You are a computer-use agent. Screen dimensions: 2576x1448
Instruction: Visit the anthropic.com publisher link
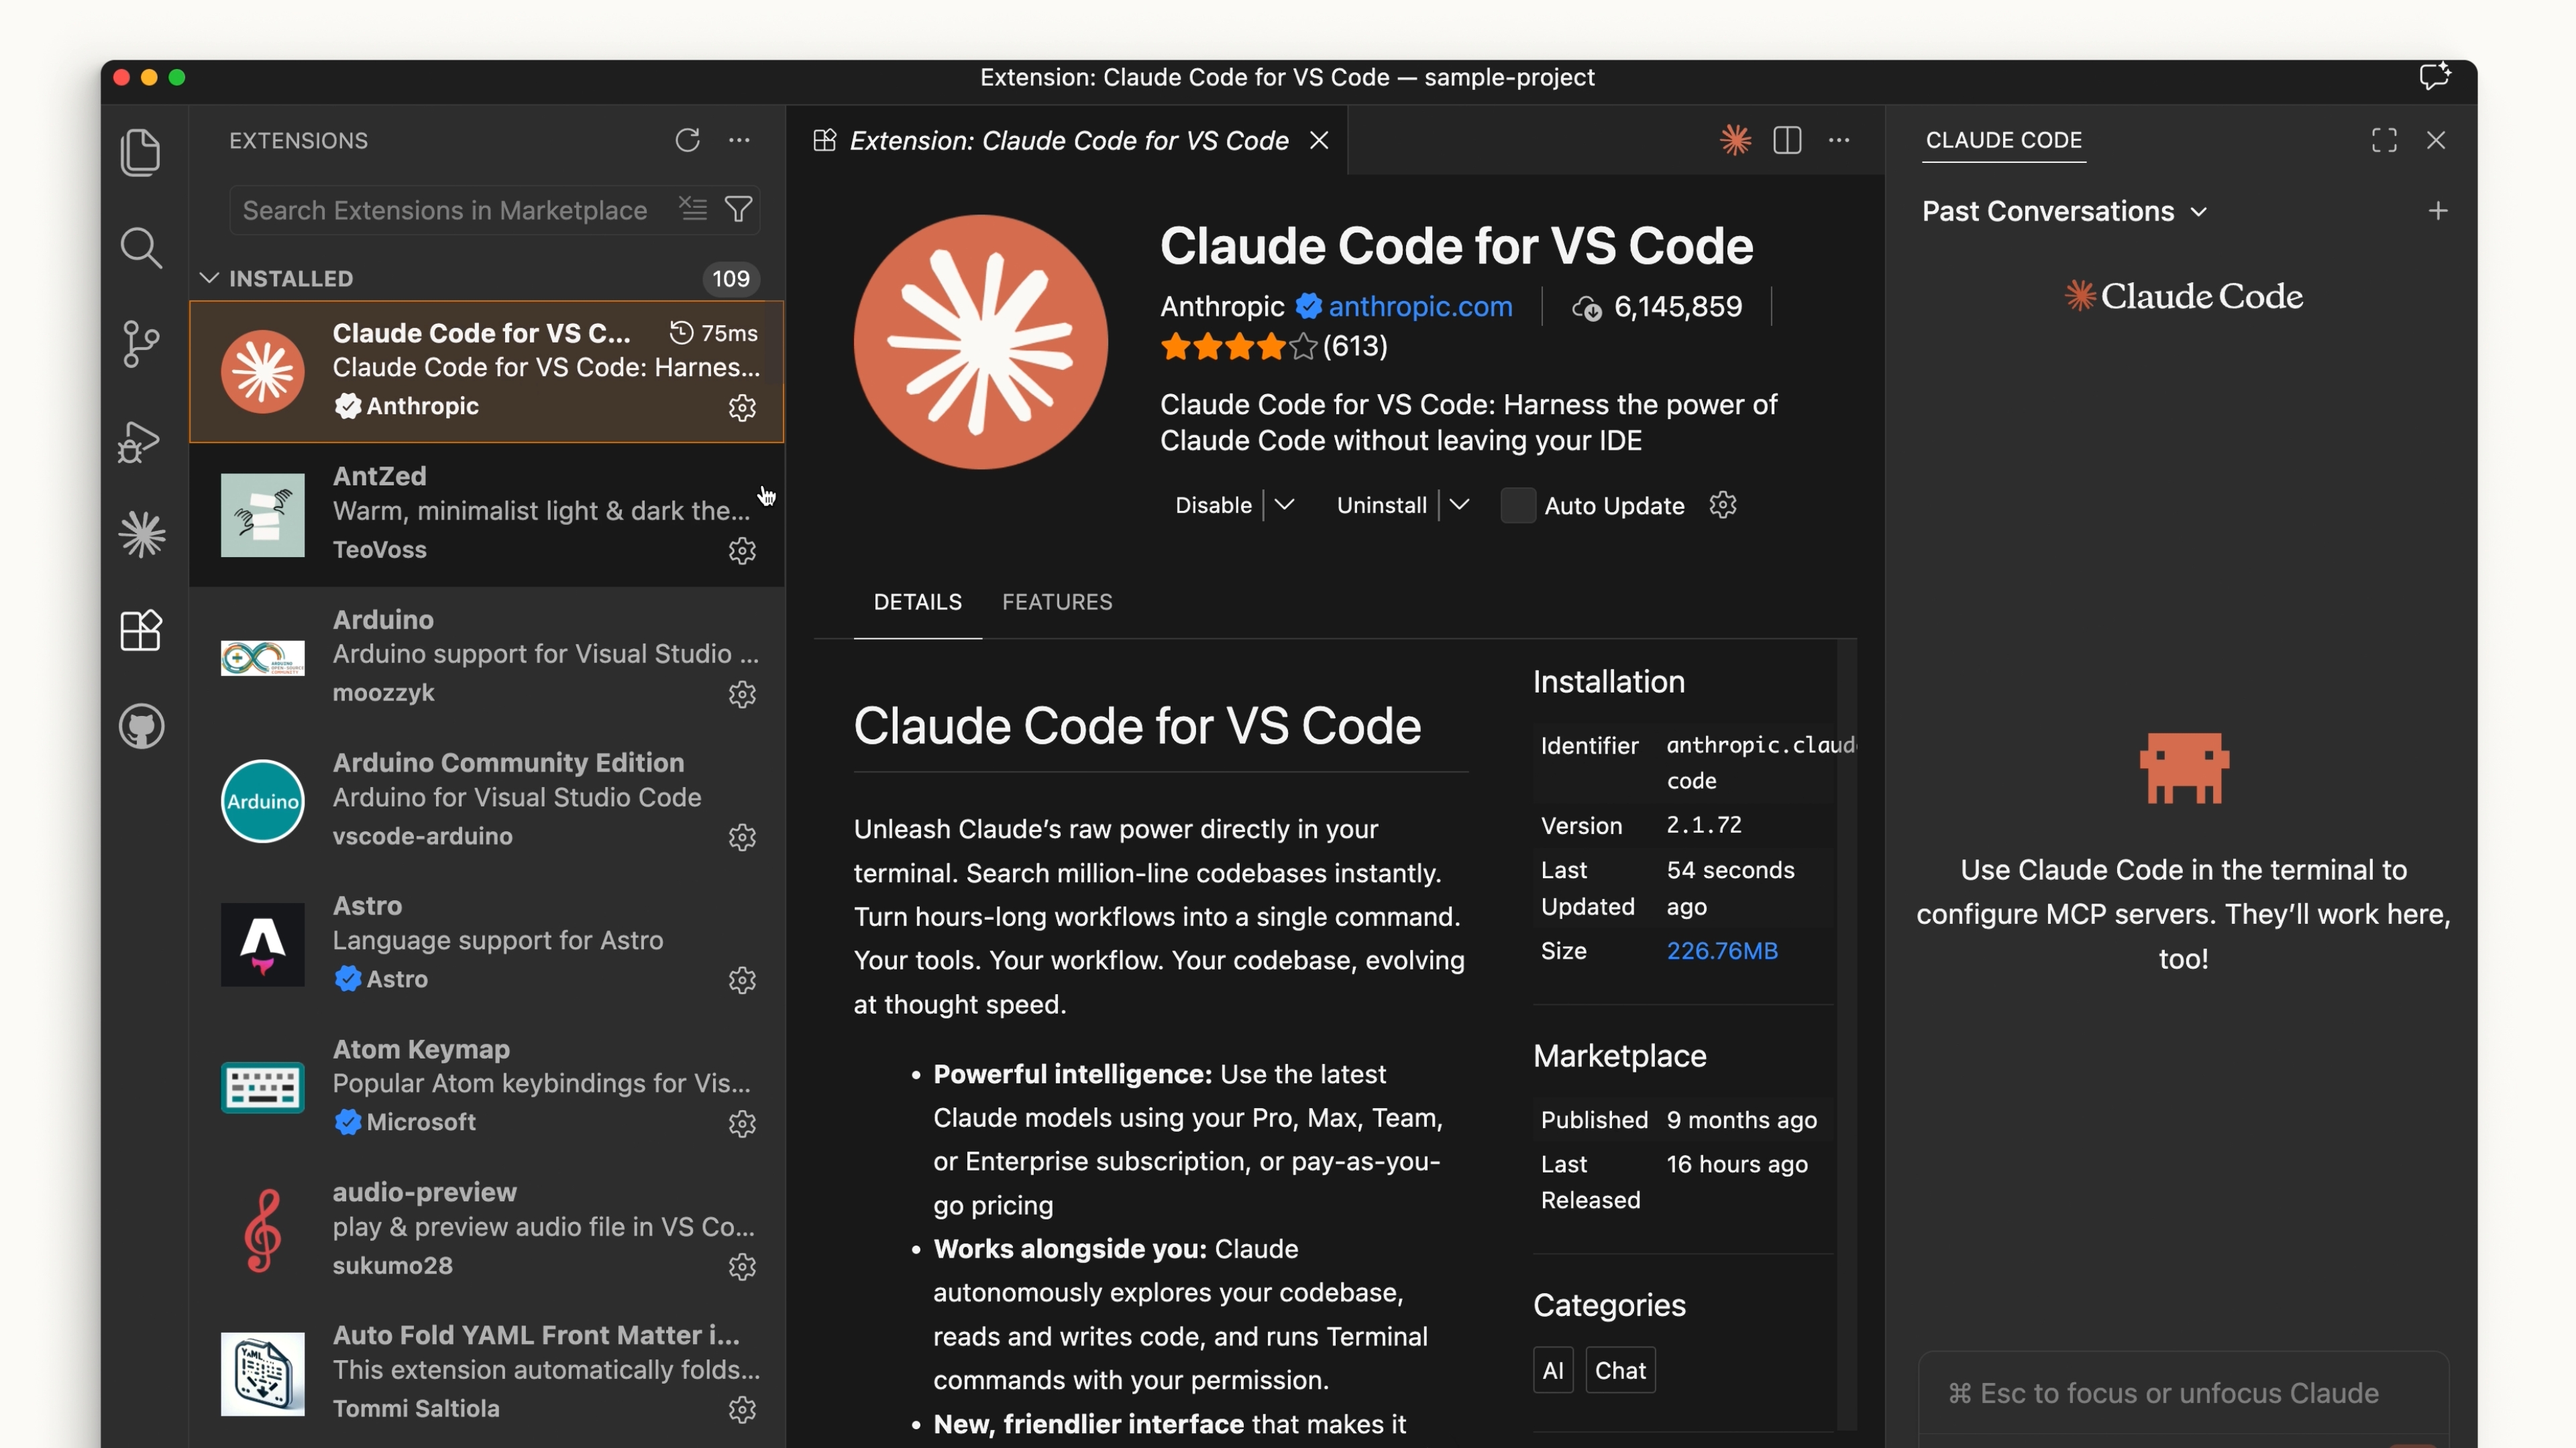click(1420, 307)
